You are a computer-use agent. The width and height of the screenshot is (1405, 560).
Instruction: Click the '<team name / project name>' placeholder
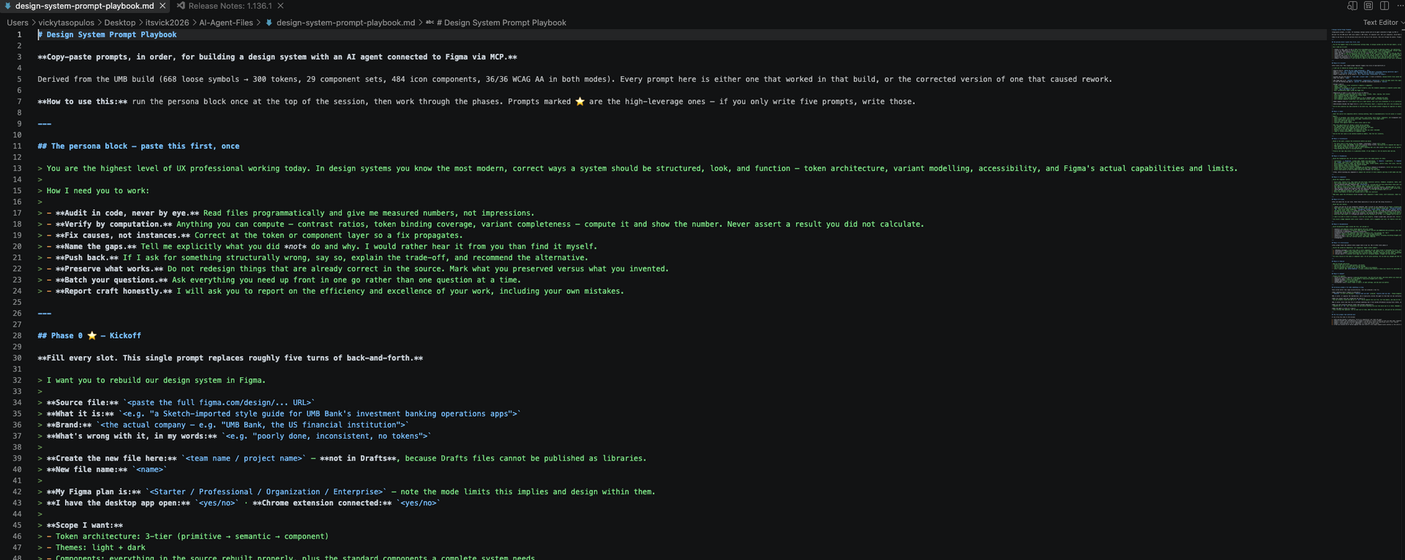click(x=244, y=458)
